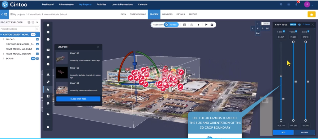
Task: Select the Crop 166 thumbnail
Action: point(62,58)
